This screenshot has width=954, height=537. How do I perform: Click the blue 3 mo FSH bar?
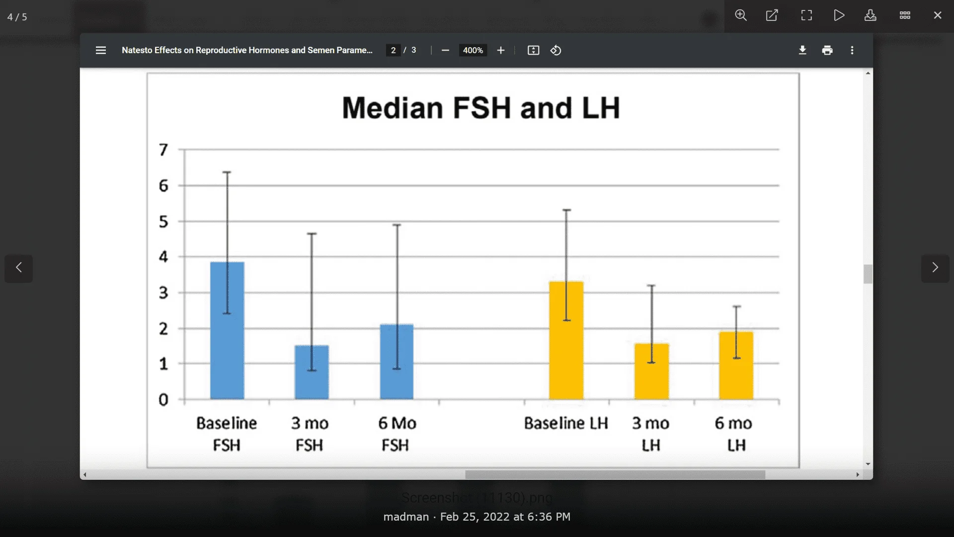tap(312, 372)
